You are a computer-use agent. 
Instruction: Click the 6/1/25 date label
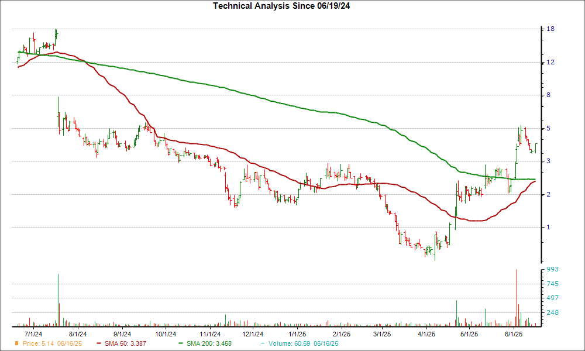514,334
